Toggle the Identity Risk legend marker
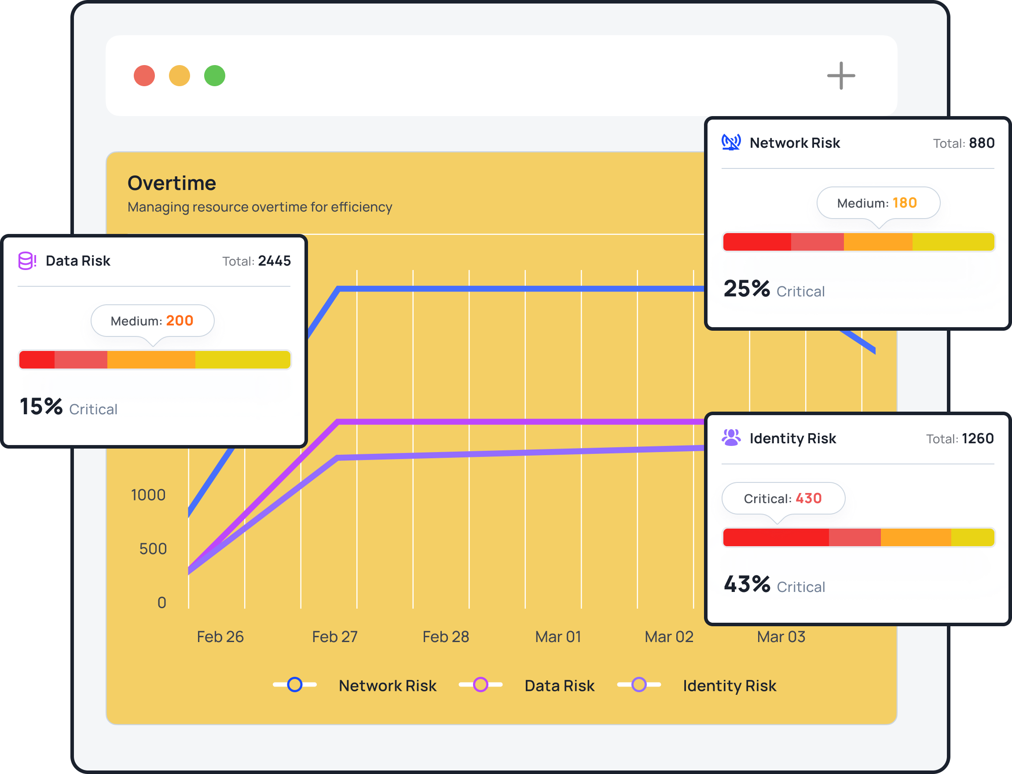The width and height of the screenshot is (1012, 774). pyautogui.click(x=639, y=685)
